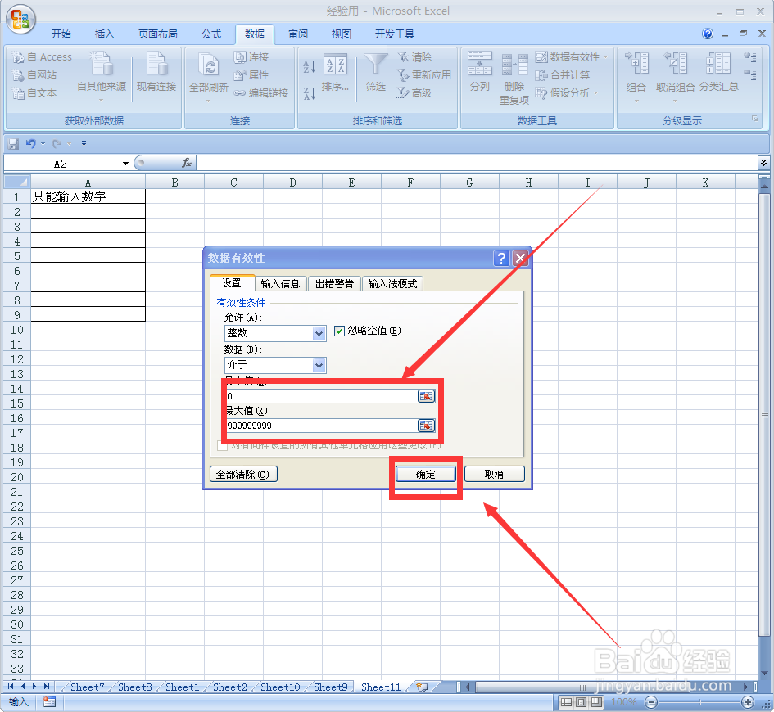774x712 pixels.
Task: Open Customize Quick Access Toolbar dropdown
Action: click(84, 143)
